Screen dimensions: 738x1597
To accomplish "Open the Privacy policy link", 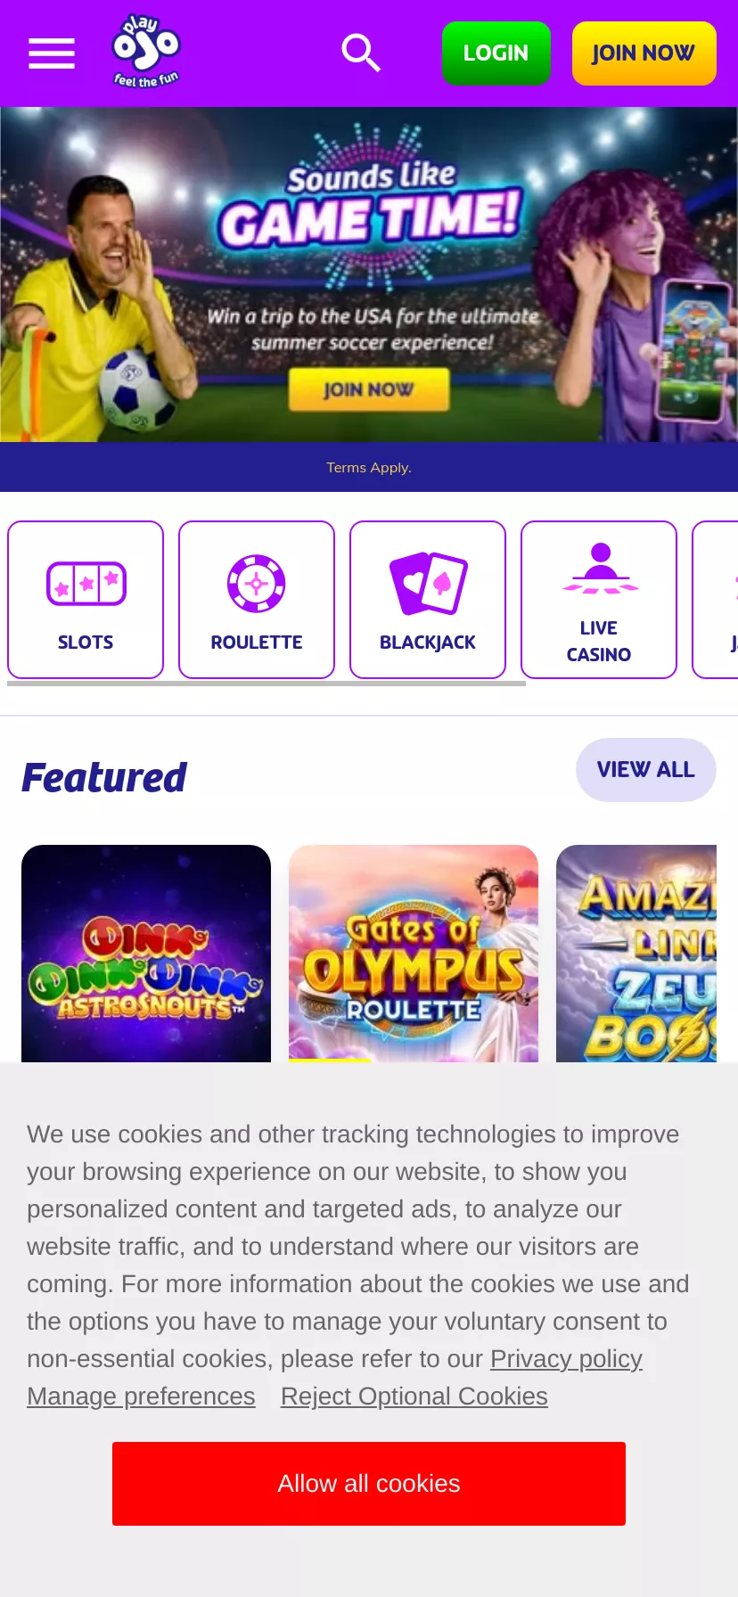I will point(566,1359).
